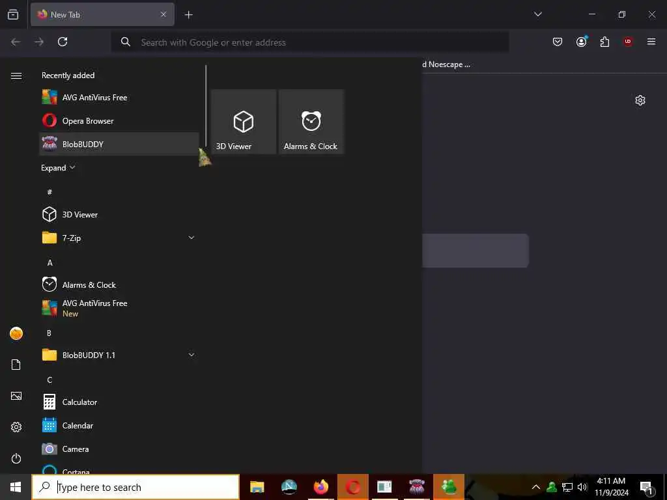Jump to the # letter group header

[x=50, y=192]
